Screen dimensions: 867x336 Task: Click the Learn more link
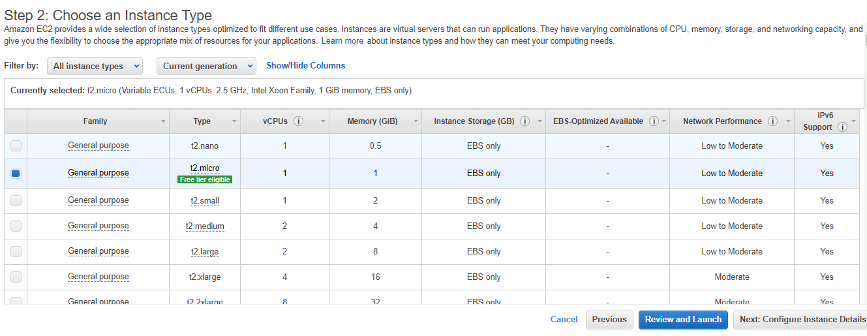[x=342, y=40]
